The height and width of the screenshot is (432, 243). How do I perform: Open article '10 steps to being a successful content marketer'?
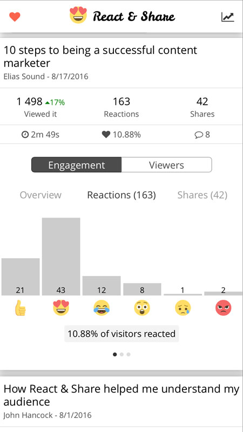tap(100, 57)
